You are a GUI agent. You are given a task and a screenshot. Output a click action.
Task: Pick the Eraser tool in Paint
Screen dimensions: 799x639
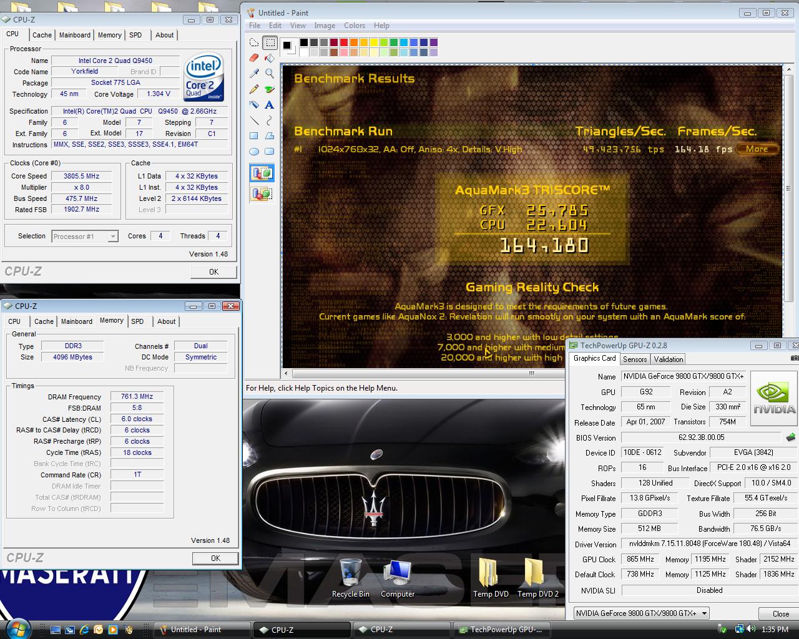tap(254, 58)
